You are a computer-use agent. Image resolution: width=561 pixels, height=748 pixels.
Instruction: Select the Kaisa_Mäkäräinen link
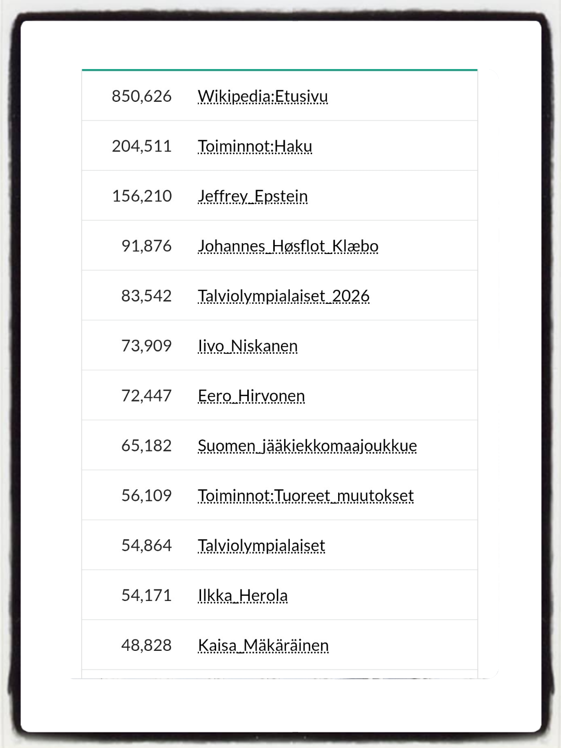[x=263, y=645]
